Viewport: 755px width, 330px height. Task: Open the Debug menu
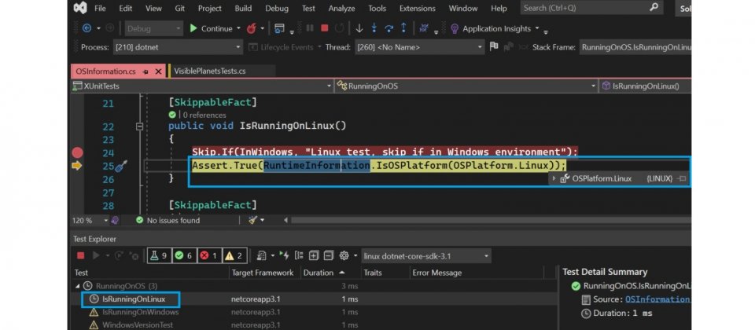pos(275,8)
